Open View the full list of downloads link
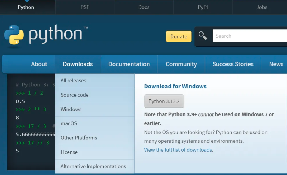This screenshot has width=287, height=175. (178, 150)
